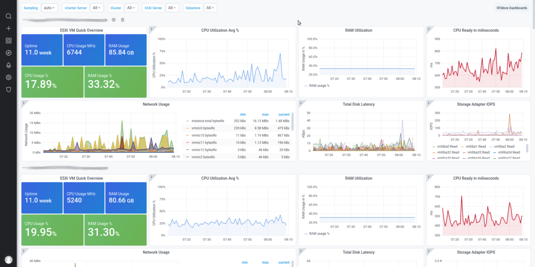Screen dimensions: 535x267
Task: Click the Network Usage legend scrollbar
Action: coord(293,122)
